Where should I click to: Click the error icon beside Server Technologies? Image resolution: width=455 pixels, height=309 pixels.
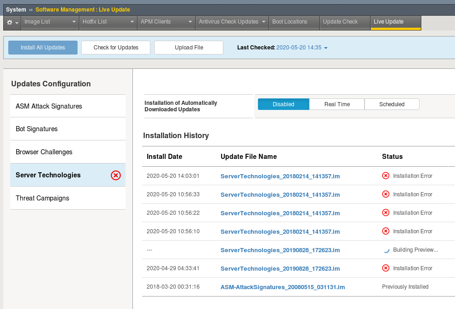(x=116, y=175)
